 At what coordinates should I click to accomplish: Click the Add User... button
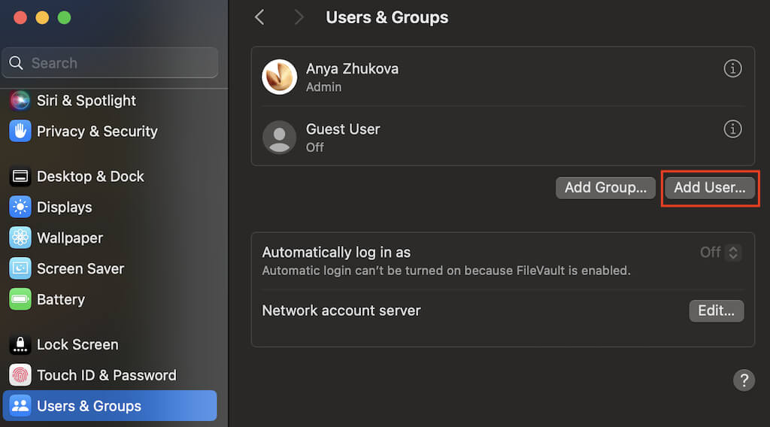(710, 187)
